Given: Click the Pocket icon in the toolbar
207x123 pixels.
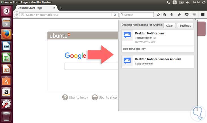Looking at the screenshot, I should 187,14.
